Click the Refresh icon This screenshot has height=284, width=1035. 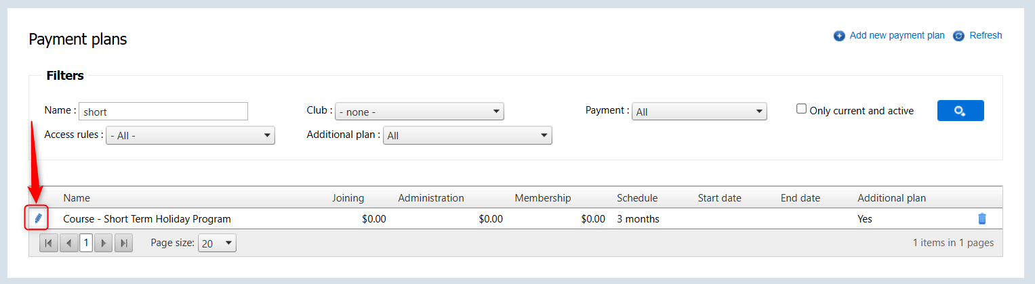point(958,36)
